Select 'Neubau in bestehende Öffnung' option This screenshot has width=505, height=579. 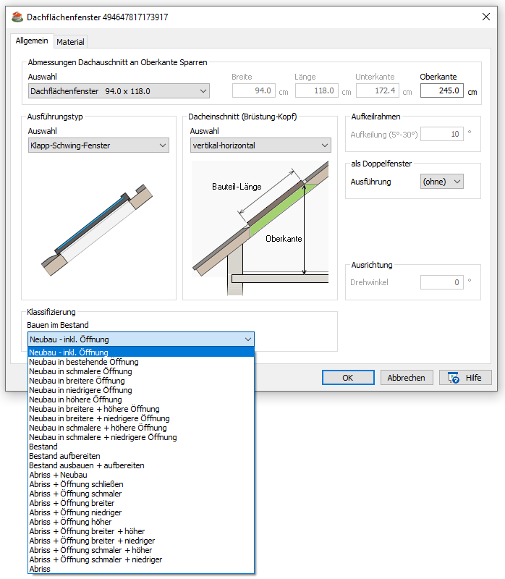84,362
